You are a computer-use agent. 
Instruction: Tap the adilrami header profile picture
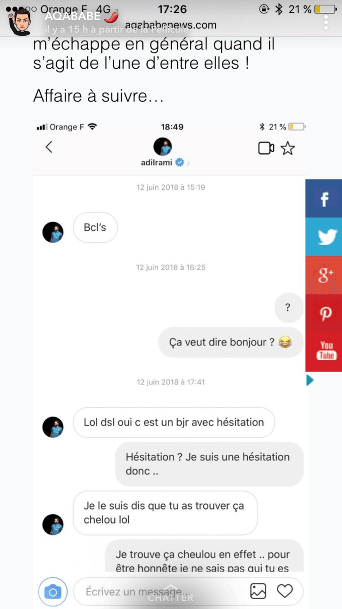pyautogui.click(x=162, y=147)
